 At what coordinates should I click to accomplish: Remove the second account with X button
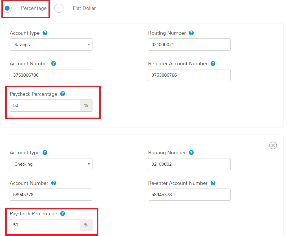273,146
